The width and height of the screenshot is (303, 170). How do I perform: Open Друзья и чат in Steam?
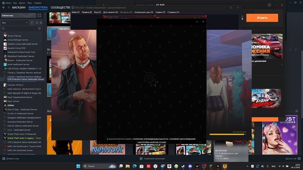tap(293, 159)
